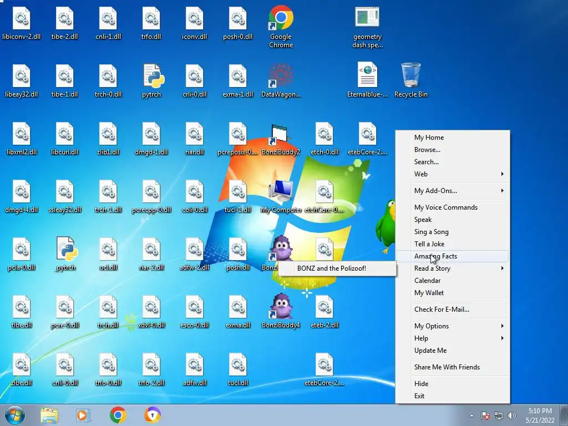Viewport: 568px width, 426px height.
Task: Select BONZ and the Polizoof! story
Action: [x=337, y=268]
